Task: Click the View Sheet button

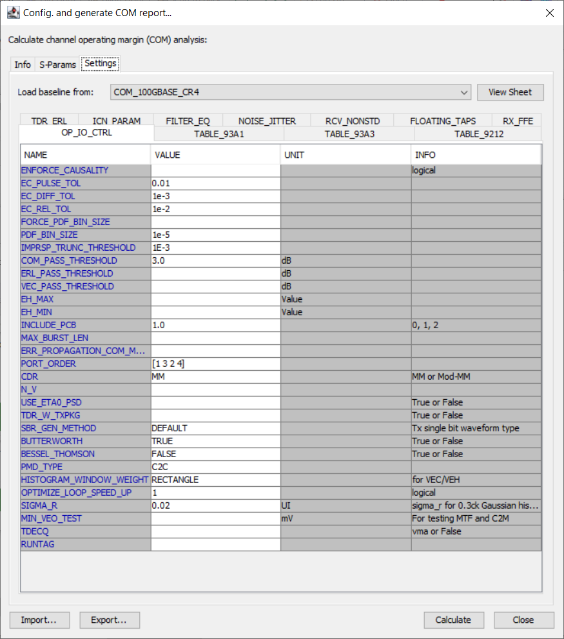Action: click(510, 92)
